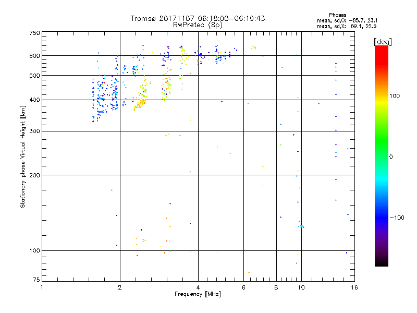Screen dimensions: 417x313
Task: Click the 16 tick label on frequency axis
Action: pyautogui.click(x=354, y=287)
